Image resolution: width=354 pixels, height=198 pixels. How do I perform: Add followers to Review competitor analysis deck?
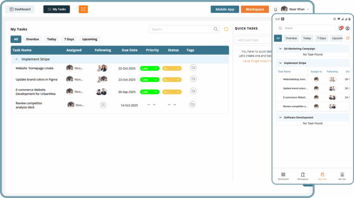(103, 105)
